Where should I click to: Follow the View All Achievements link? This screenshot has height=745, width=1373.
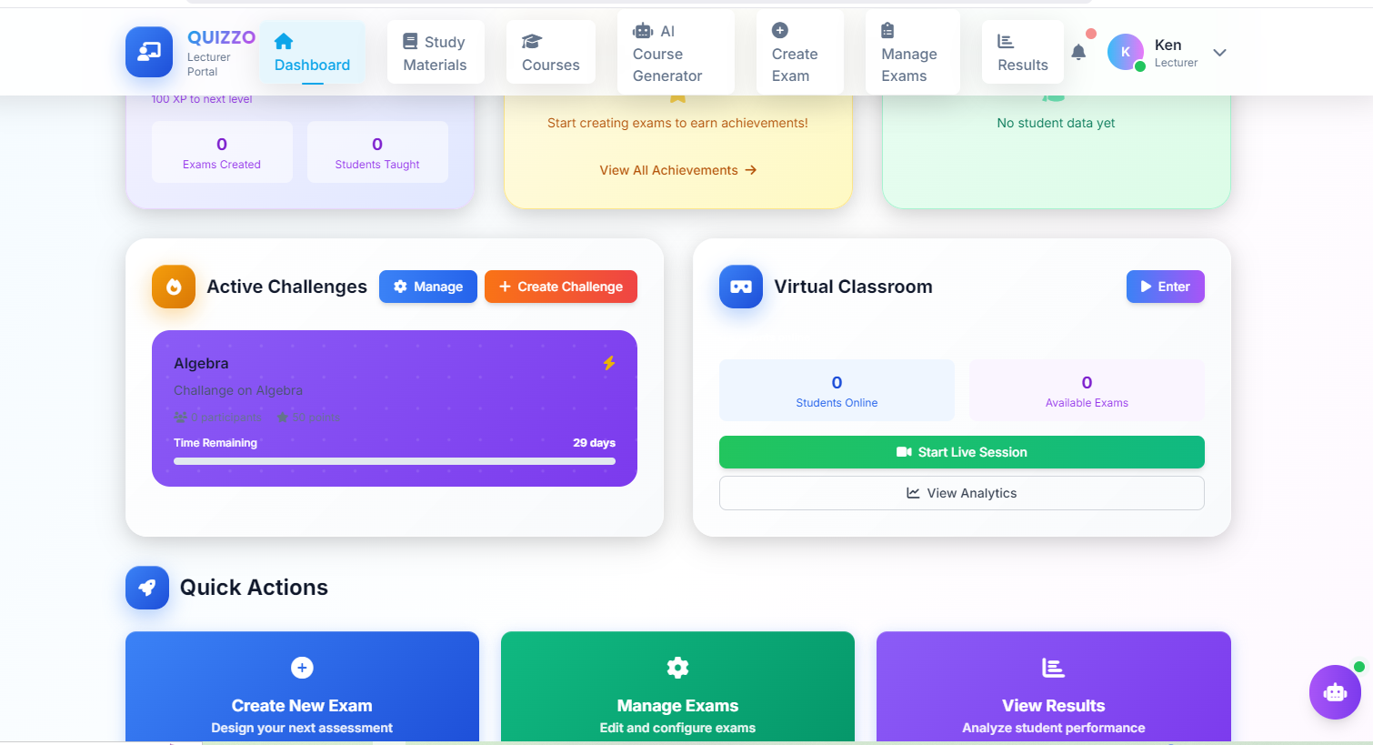(678, 170)
